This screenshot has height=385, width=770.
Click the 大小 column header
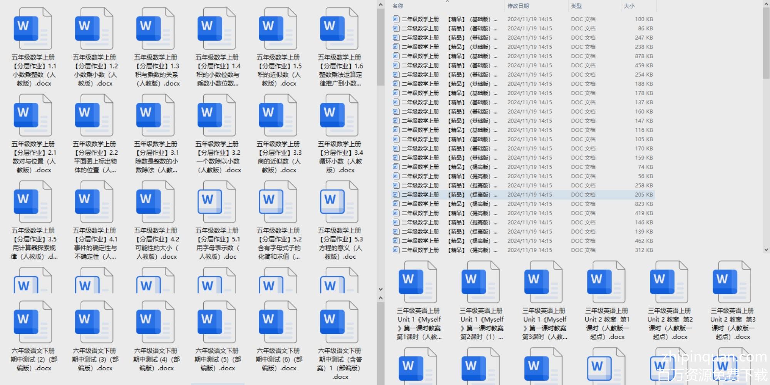629,6
